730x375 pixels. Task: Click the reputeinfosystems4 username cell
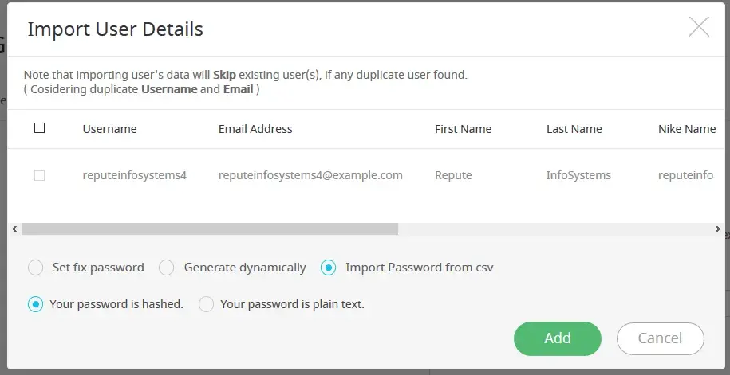click(x=135, y=175)
